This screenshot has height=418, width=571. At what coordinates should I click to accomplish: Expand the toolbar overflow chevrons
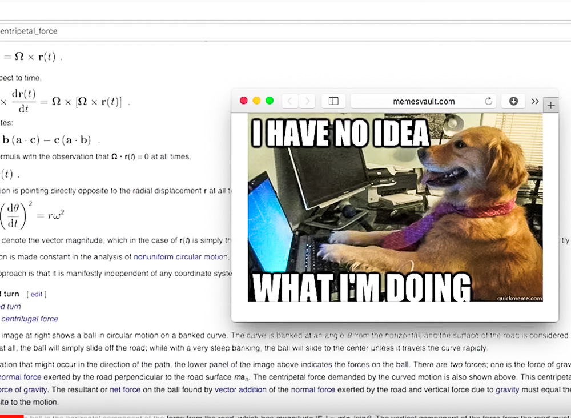(535, 101)
